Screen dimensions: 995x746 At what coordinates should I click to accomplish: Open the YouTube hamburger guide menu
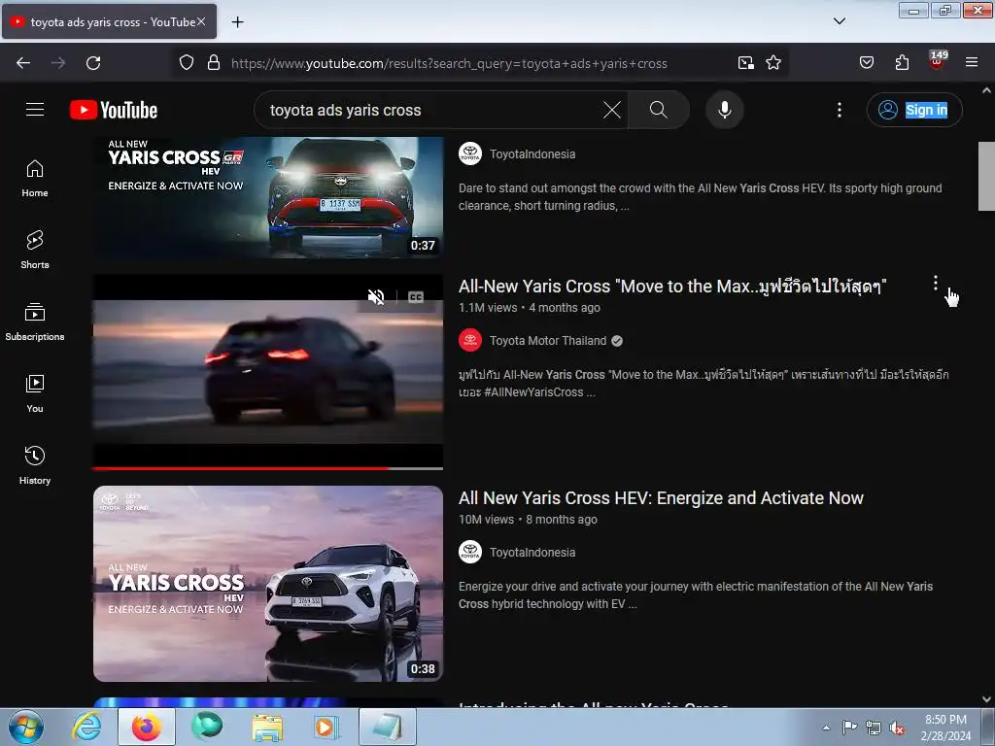(x=35, y=110)
